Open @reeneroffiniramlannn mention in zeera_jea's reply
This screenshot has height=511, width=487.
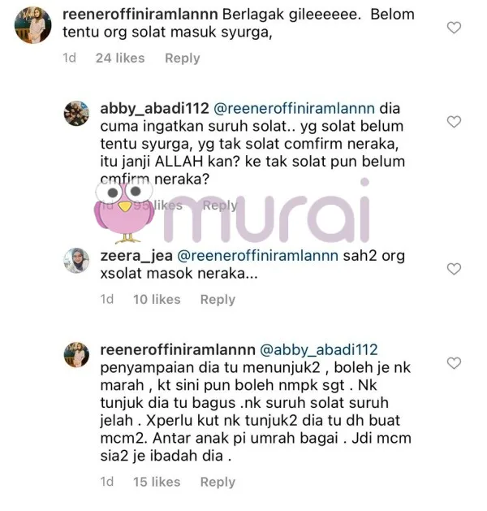(257, 256)
